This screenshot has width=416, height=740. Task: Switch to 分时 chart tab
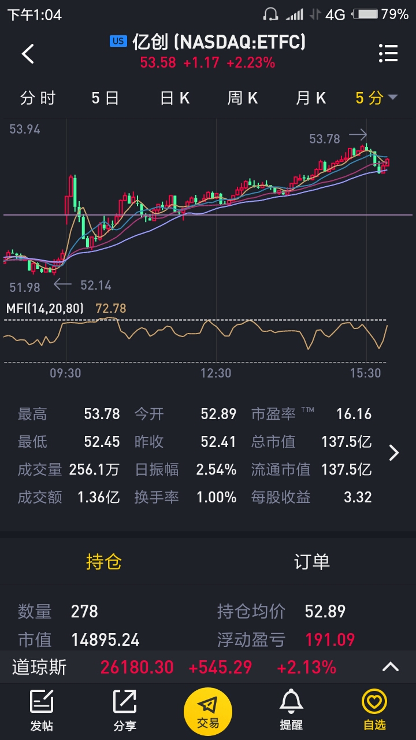[38, 98]
